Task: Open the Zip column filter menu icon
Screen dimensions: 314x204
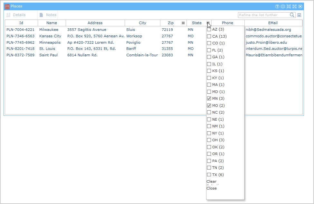Action: coord(183,23)
